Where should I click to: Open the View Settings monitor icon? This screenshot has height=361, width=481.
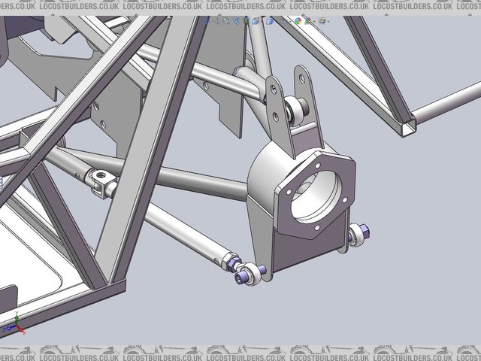pos(322,21)
